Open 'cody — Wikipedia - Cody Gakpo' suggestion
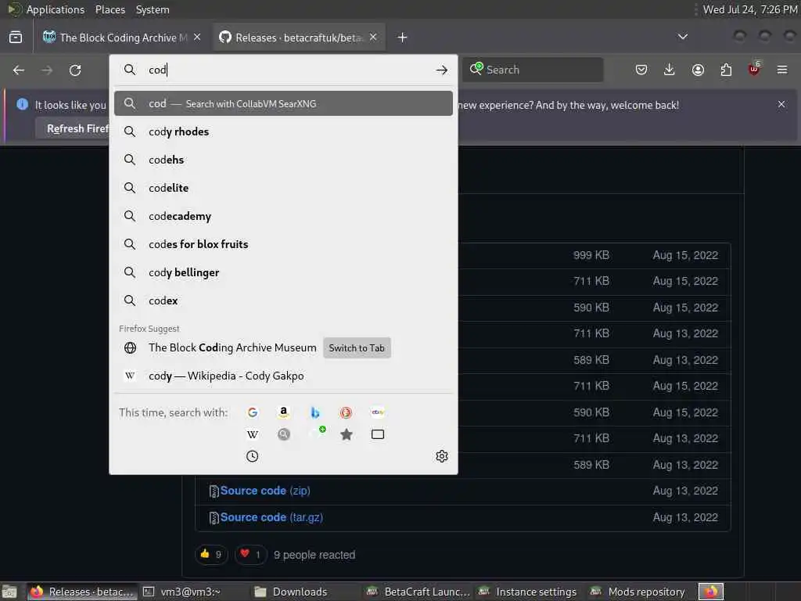This screenshot has height=601, width=801. tap(283, 376)
